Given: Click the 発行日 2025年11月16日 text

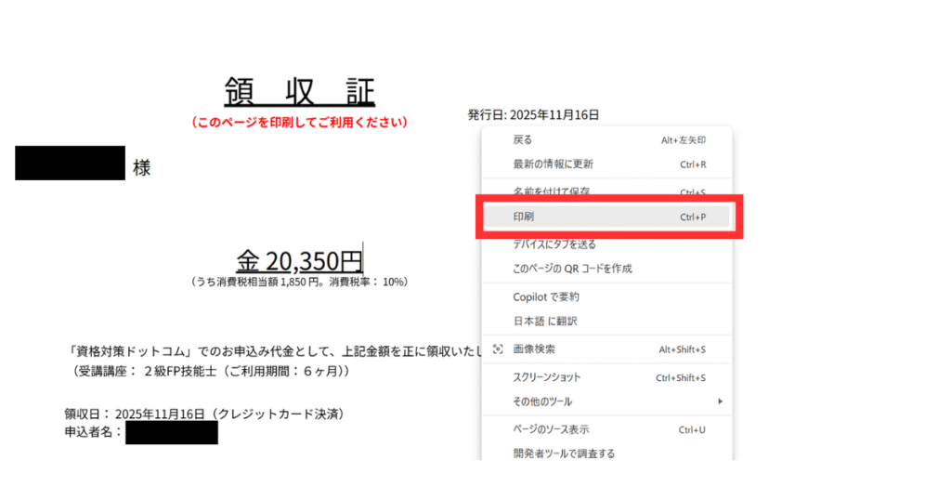Looking at the screenshot, I should coord(533,114).
